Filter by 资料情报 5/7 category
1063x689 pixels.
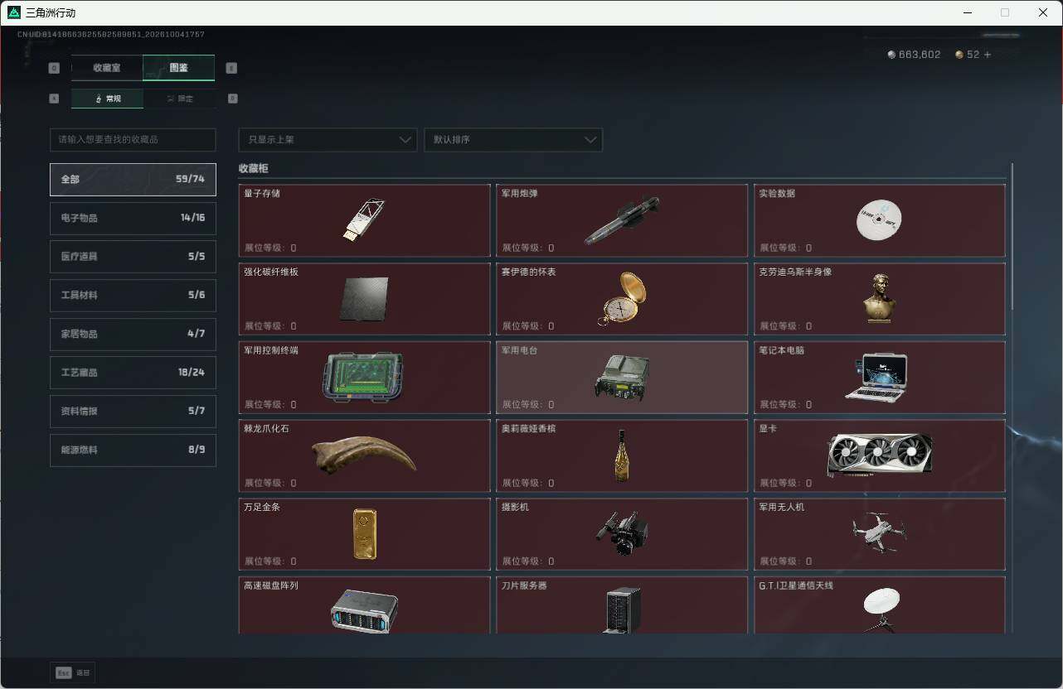[133, 411]
